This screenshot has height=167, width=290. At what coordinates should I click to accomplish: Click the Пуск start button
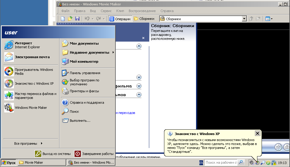9,162
